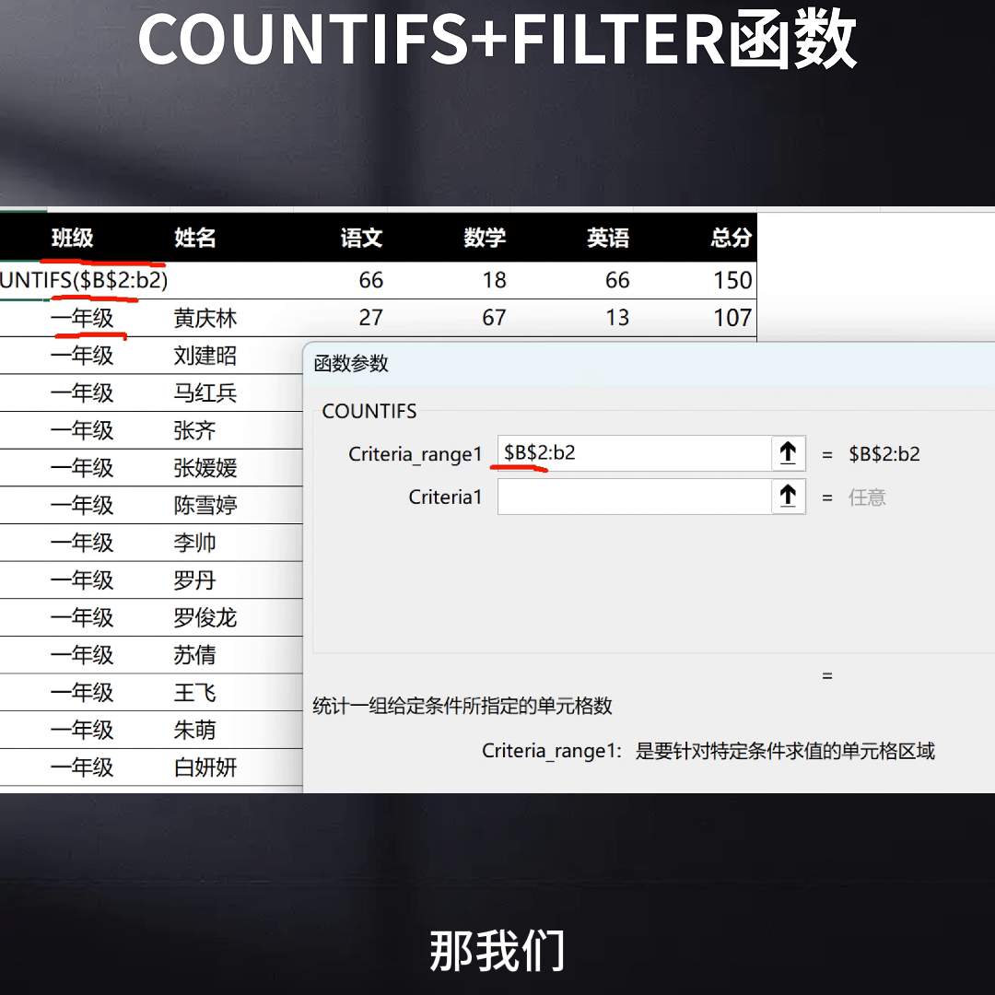Click Chinese score cell 27
Image resolution: width=995 pixels, height=995 pixels.
[x=371, y=317]
